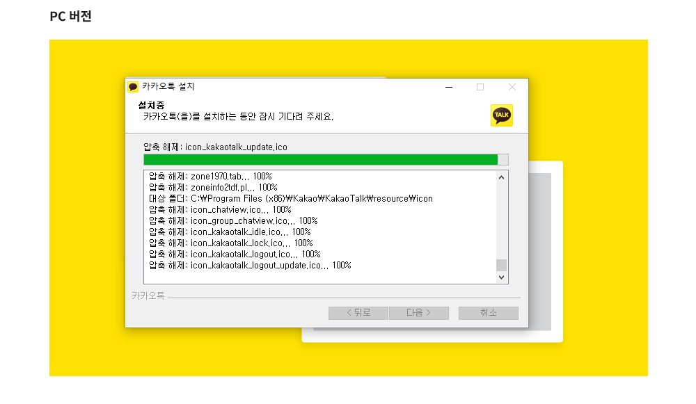Select the zone1970.tab log line

pos(210,177)
